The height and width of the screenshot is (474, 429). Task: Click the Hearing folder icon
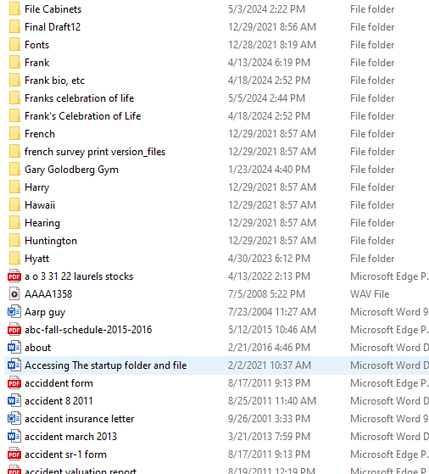[x=14, y=223]
